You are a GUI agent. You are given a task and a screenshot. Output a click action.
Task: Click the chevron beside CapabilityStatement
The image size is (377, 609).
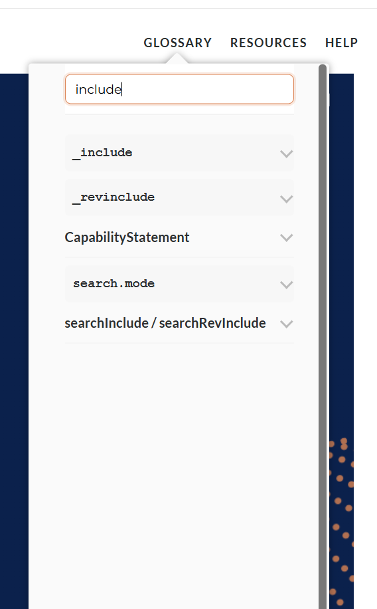(286, 237)
